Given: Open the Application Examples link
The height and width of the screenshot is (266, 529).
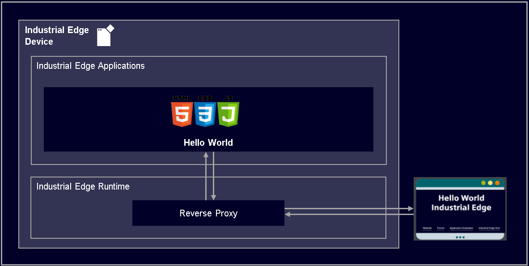Looking at the screenshot, I should pyautogui.click(x=461, y=228).
